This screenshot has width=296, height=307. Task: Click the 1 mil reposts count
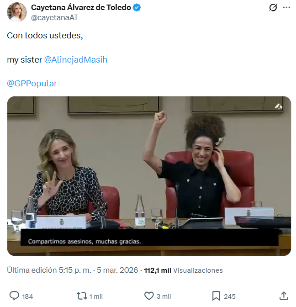point(96,296)
